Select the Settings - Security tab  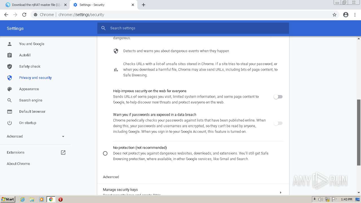tap(103, 5)
